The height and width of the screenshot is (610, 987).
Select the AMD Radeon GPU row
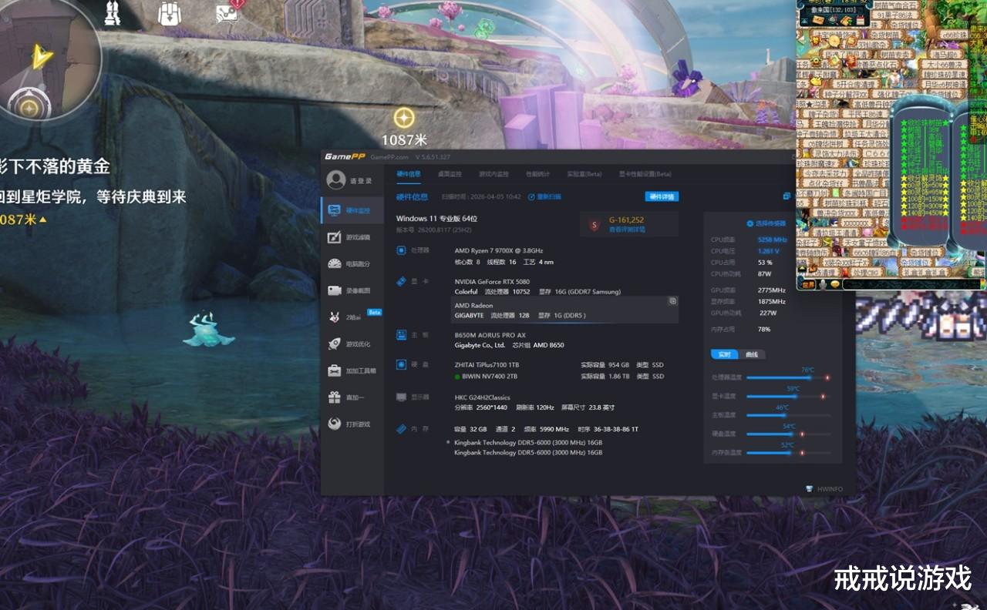click(564, 310)
